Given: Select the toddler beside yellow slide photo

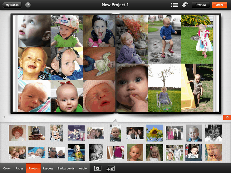Looking at the screenshot, I should (197, 88).
